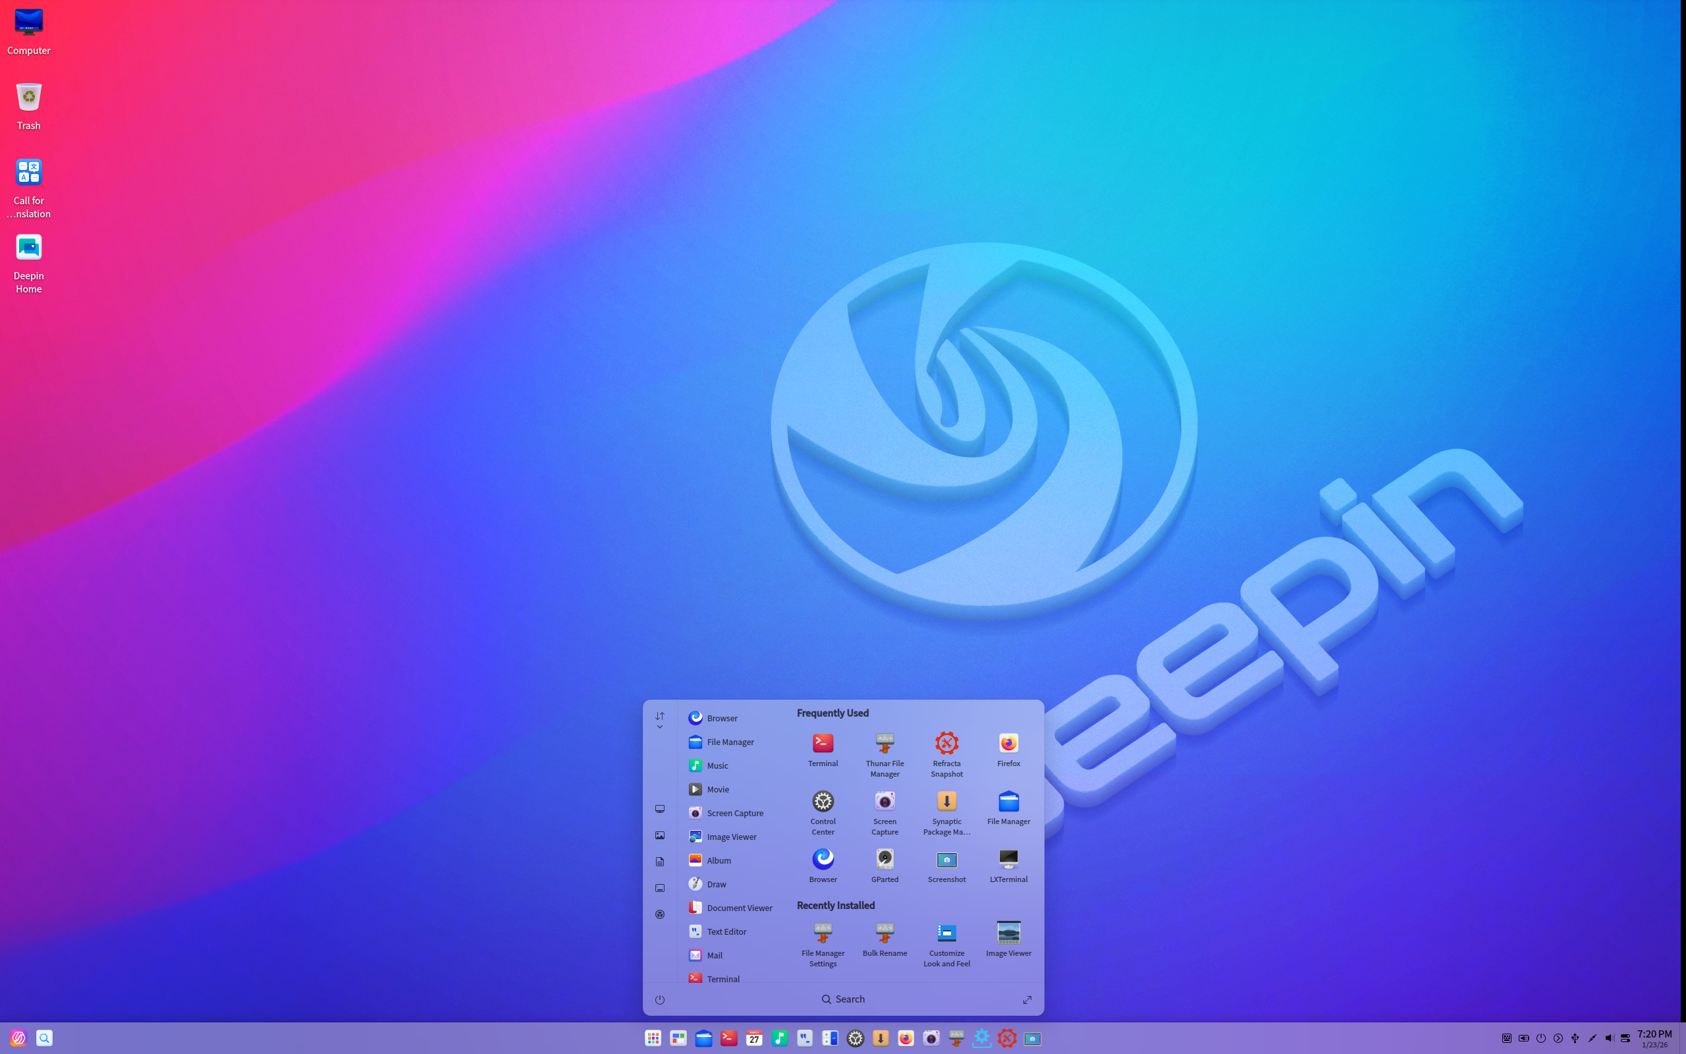1686x1054 pixels.
Task: Open GParted from the launcher grid
Action: click(x=884, y=865)
